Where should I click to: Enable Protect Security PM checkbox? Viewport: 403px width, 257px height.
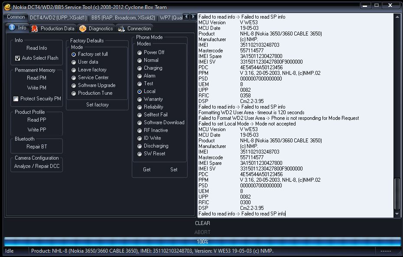(x=16, y=99)
